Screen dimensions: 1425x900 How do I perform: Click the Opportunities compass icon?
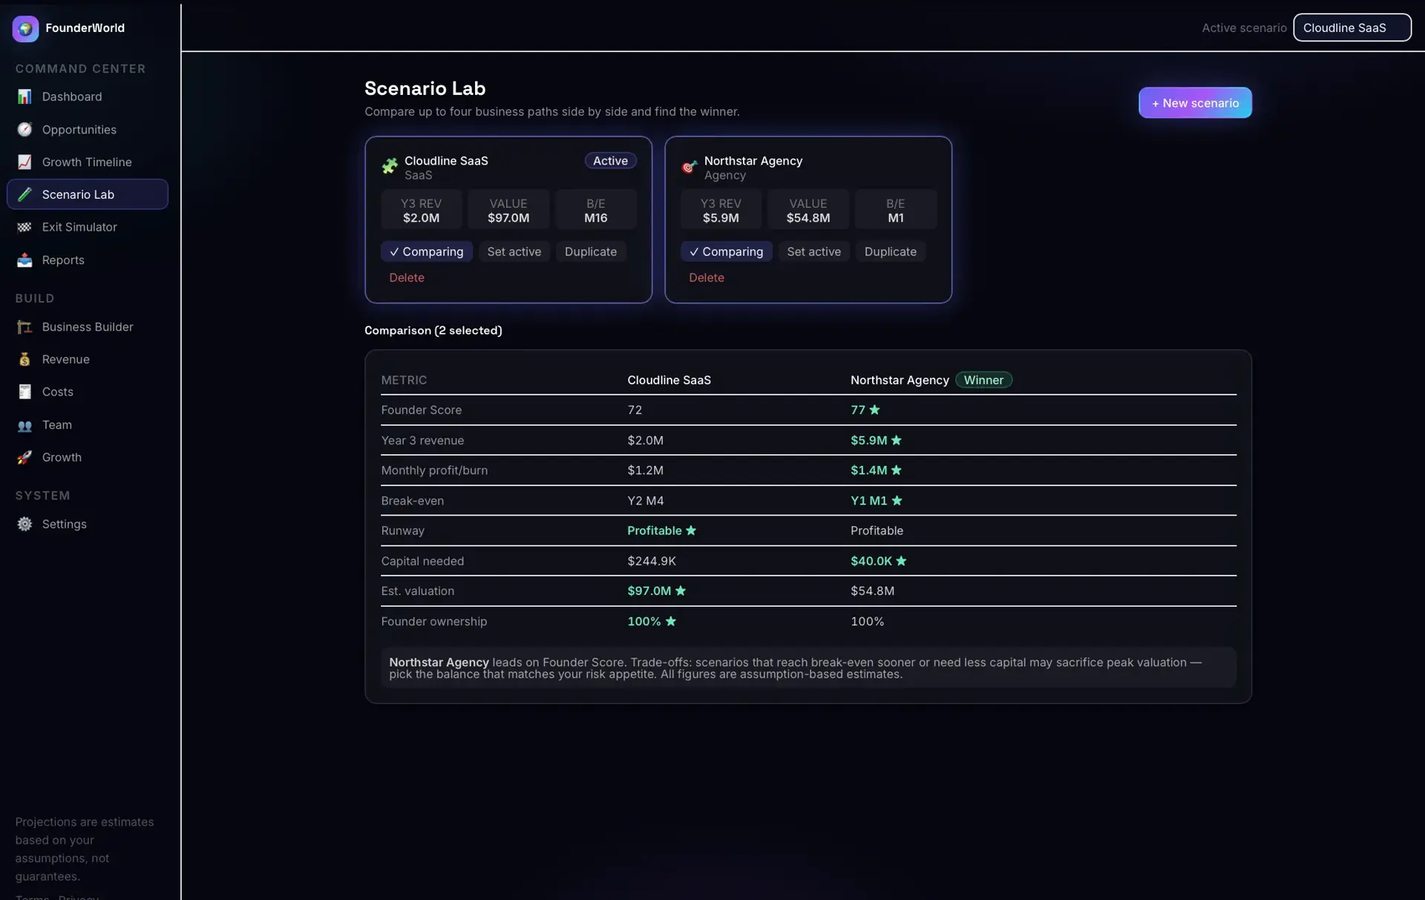(24, 129)
